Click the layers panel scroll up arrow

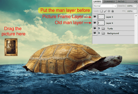click(136, 16)
